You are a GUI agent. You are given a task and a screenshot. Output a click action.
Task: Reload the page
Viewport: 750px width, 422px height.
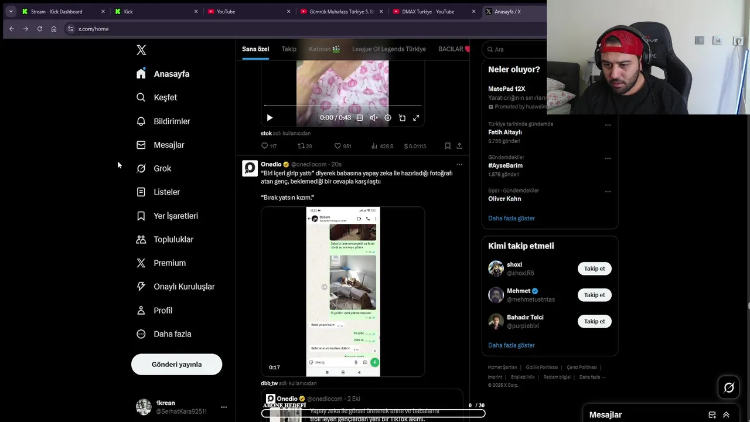click(39, 29)
